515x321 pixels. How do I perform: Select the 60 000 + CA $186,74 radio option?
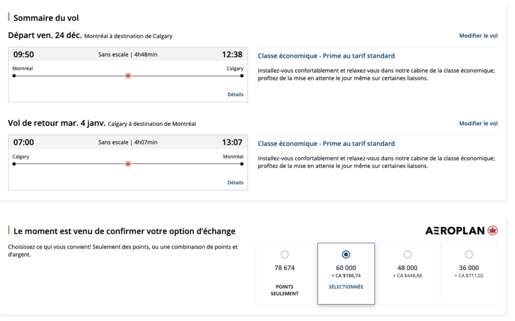(346, 255)
